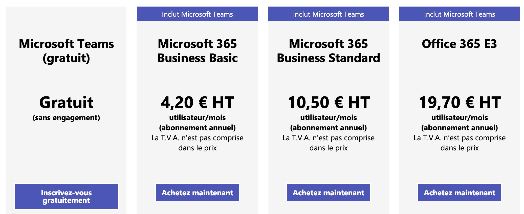Click the Business Basic T.V.A. notice text
The image size is (524, 214).
point(197,143)
